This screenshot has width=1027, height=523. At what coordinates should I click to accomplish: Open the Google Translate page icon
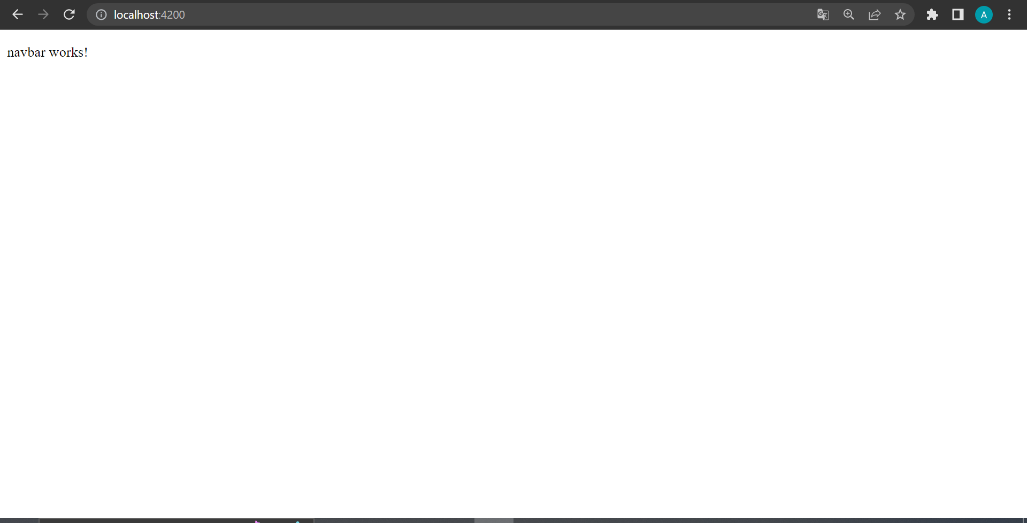coord(823,14)
